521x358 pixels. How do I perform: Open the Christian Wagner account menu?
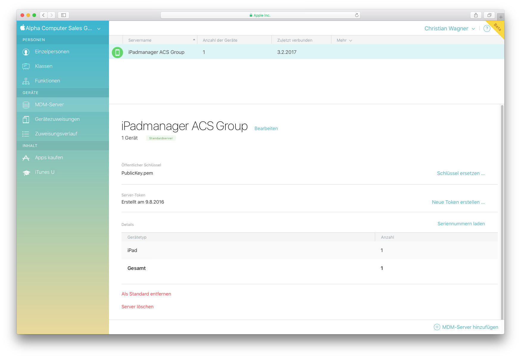[449, 29]
